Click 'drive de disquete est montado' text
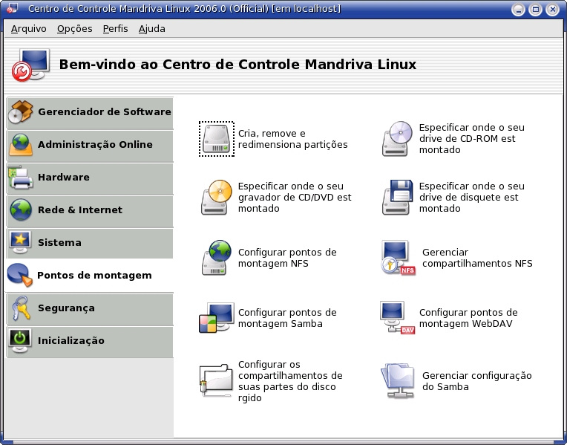The width and height of the screenshot is (567, 445). click(468, 203)
